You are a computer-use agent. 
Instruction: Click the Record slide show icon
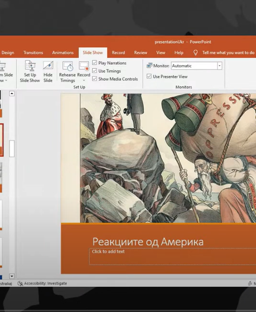click(x=84, y=66)
